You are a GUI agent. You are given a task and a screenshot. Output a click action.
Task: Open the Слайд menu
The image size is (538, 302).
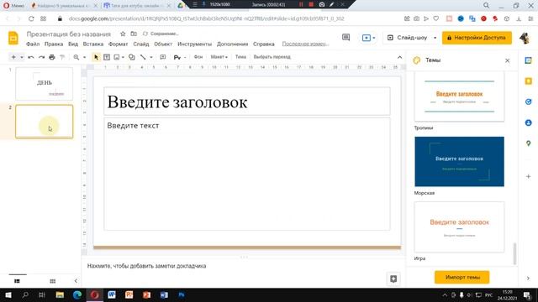click(141, 44)
